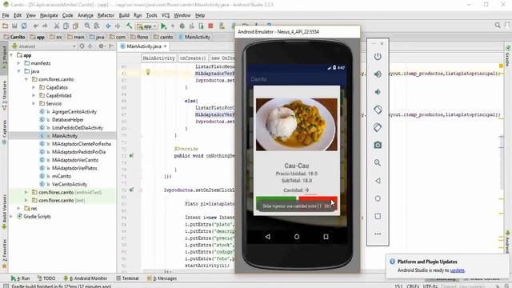Tap phone screen Back navigation button
The width and height of the screenshot is (512, 288).
tap(268, 237)
